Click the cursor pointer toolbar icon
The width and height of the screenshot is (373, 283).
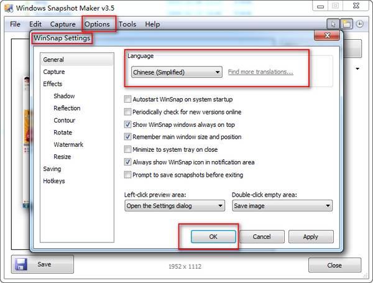coord(333,24)
